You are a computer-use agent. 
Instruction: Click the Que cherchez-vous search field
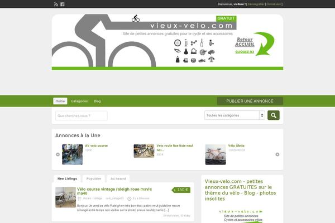coord(82,115)
